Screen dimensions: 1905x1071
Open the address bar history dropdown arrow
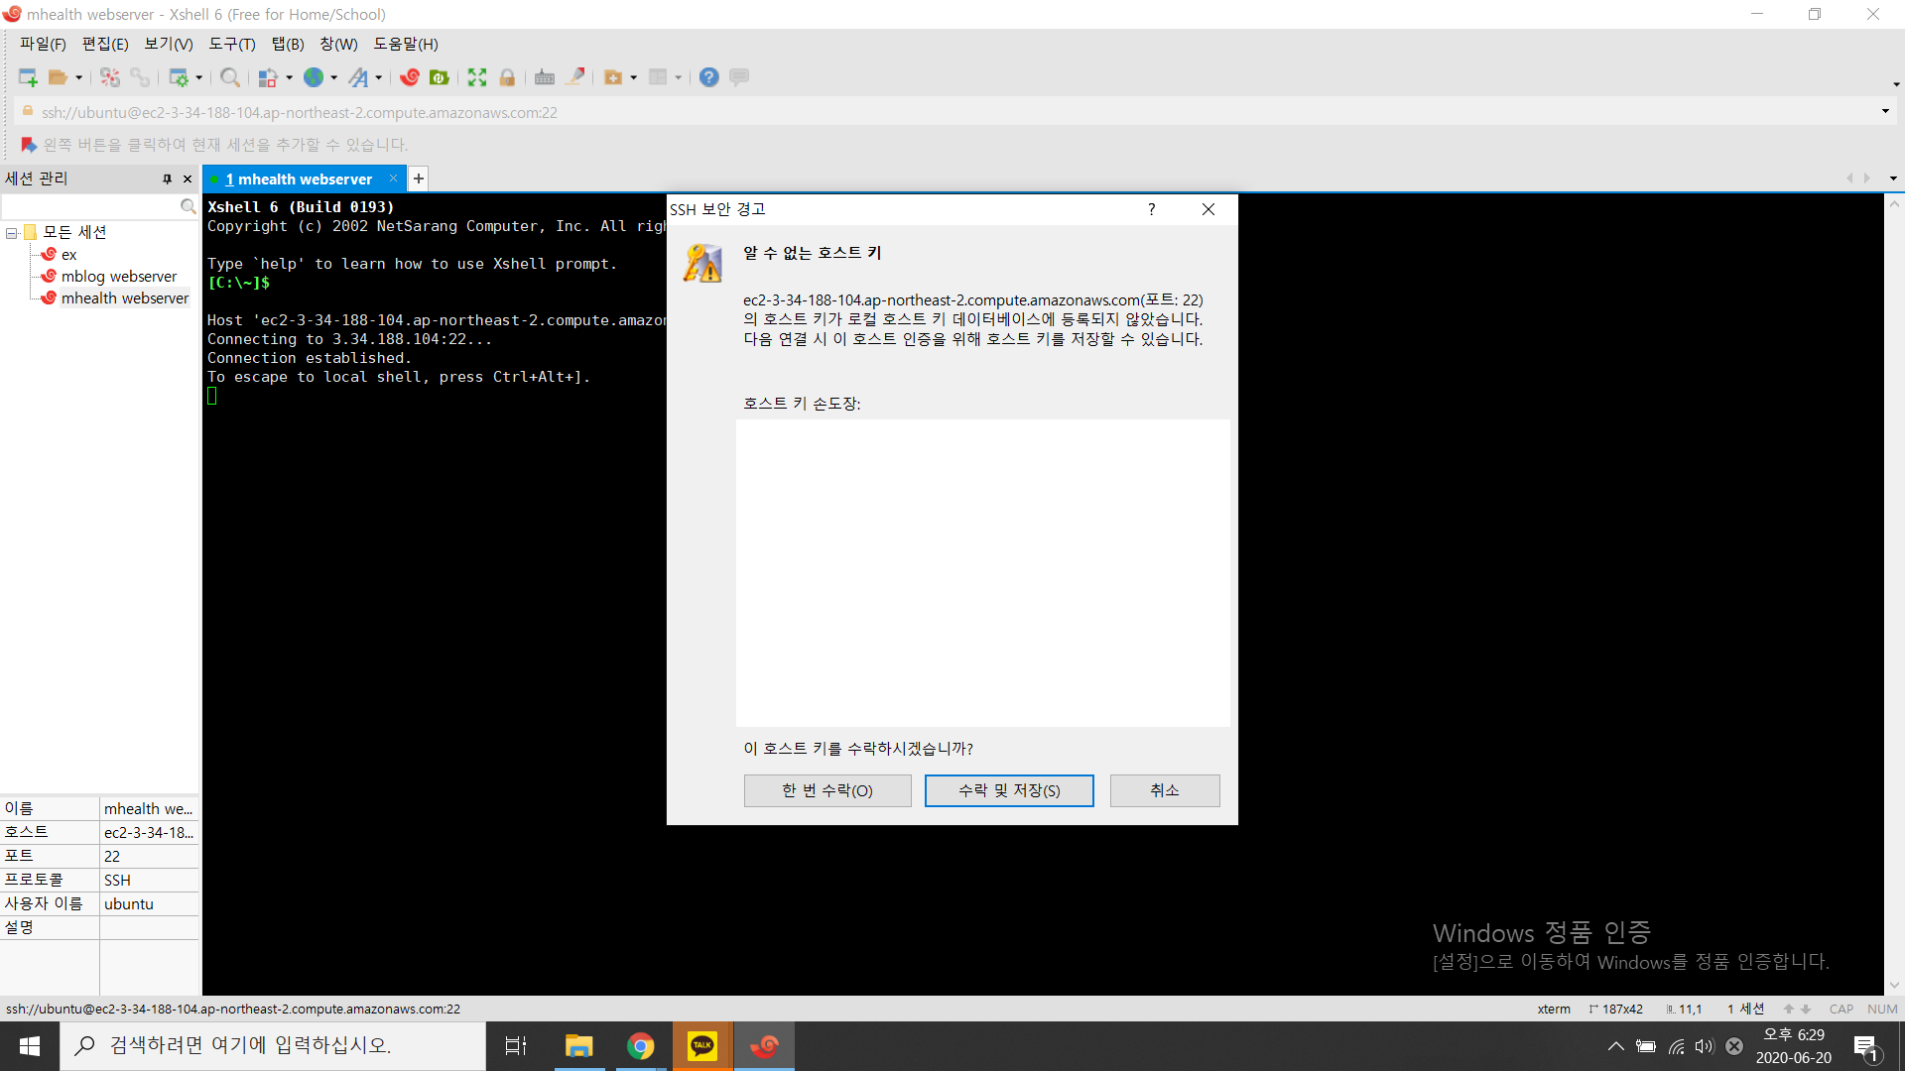point(1885,112)
